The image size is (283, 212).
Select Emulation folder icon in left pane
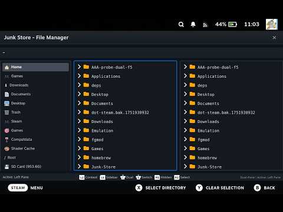[86, 130]
